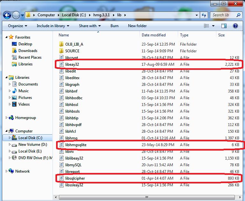
Task: Create a New folder via toolbar
Action: tap(137, 26)
